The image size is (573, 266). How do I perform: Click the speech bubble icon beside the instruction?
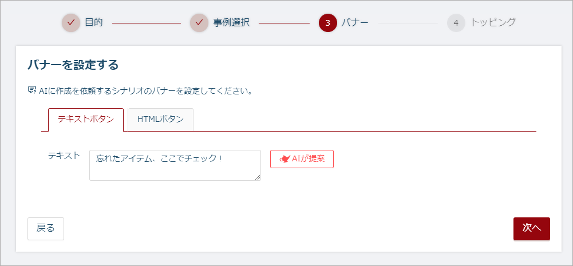(32, 90)
